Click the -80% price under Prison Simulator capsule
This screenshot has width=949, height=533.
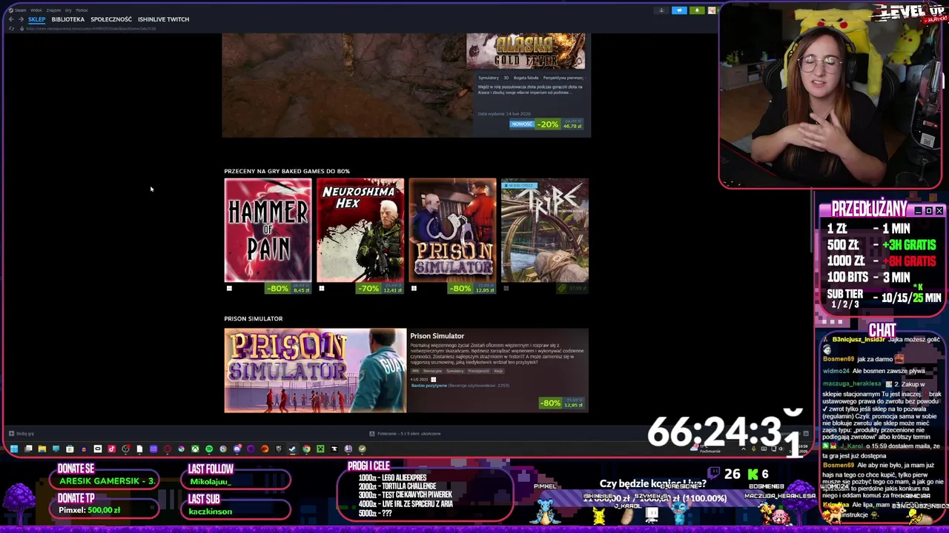pos(472,289)
